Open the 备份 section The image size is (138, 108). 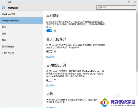click(x=22, y=27)
